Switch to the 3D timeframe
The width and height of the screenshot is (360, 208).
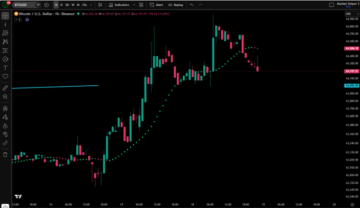(x=67, y=5)
